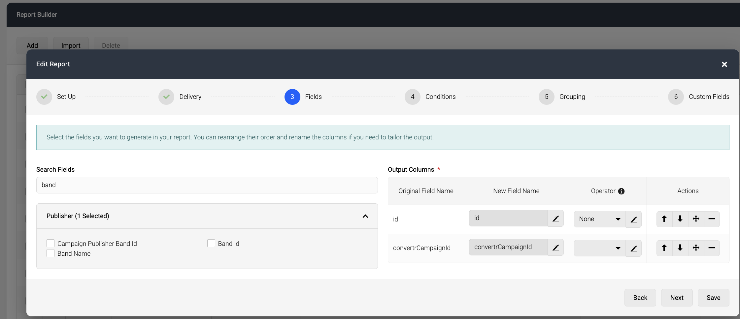The image size is (740, 319).
Task: Click the drag-move handle for convertrCampaignId row
Action: pos(696,248)
